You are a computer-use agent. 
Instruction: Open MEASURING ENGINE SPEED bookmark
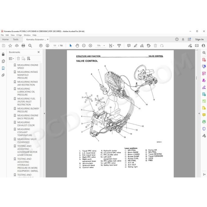coord(28,67)
